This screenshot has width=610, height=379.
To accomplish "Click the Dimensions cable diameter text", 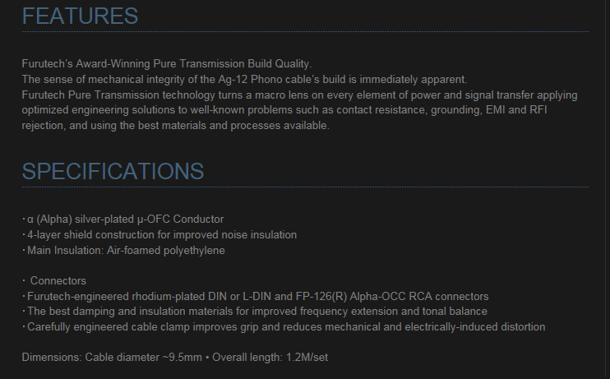I will pyautogui.click(x=112, y=358).
